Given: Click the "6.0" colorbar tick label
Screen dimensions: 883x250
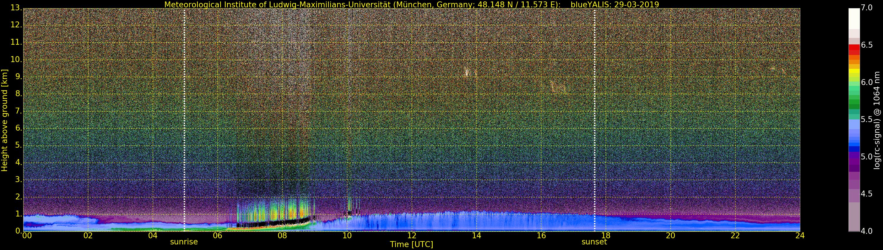Looking at the screenshot, I should coord(867,82).
